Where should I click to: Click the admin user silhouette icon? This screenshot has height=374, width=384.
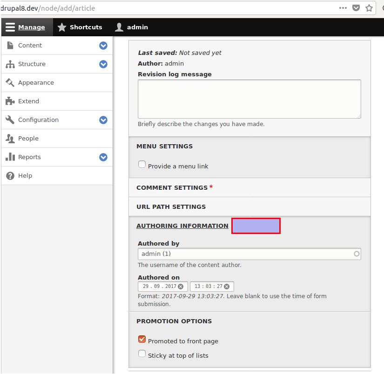120,27
